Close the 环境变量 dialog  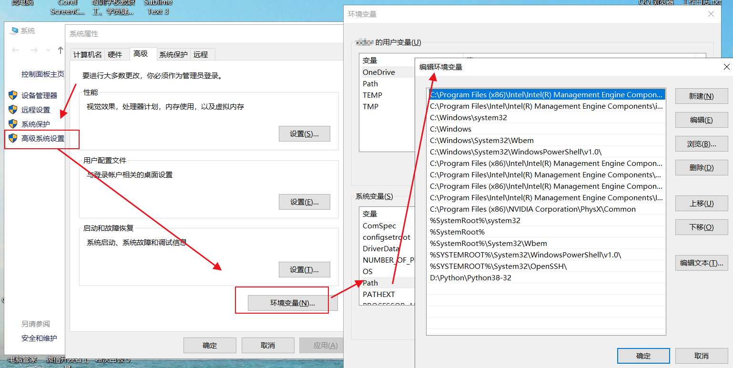point(711,14)
